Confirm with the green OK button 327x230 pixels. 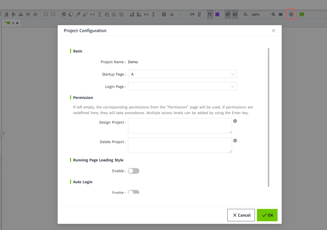pos(267,215)
